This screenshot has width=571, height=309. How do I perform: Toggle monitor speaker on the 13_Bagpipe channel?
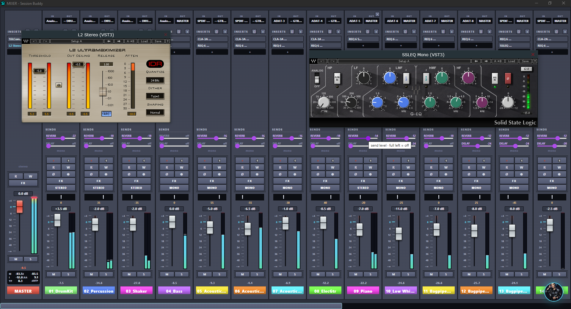click(x=521, y=161)
